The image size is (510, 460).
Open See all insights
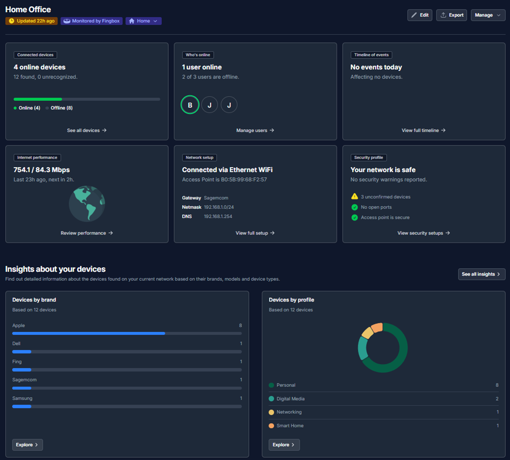pos(481,274)
